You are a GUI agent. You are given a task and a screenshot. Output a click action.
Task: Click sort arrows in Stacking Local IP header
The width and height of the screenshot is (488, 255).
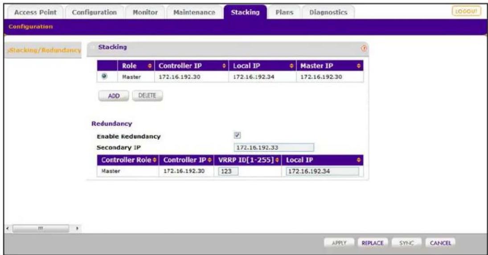point(291,66)
